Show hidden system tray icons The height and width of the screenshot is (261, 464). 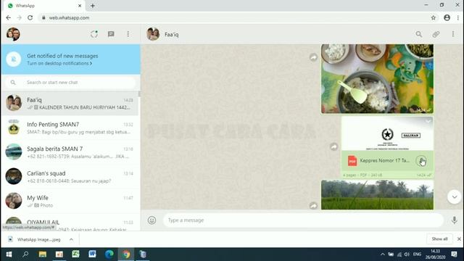(382, 254)
